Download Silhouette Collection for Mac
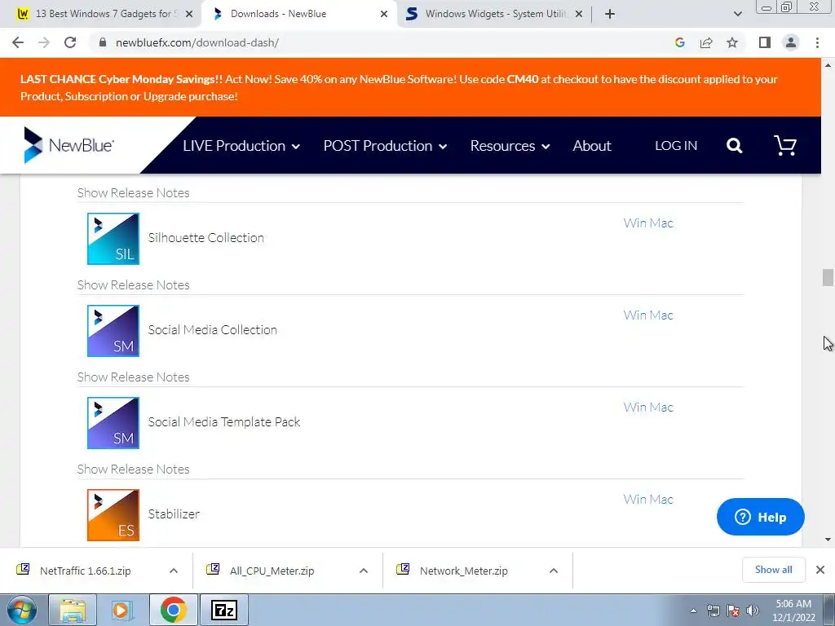This screenshot has height=626, width=835. (661, 223)
